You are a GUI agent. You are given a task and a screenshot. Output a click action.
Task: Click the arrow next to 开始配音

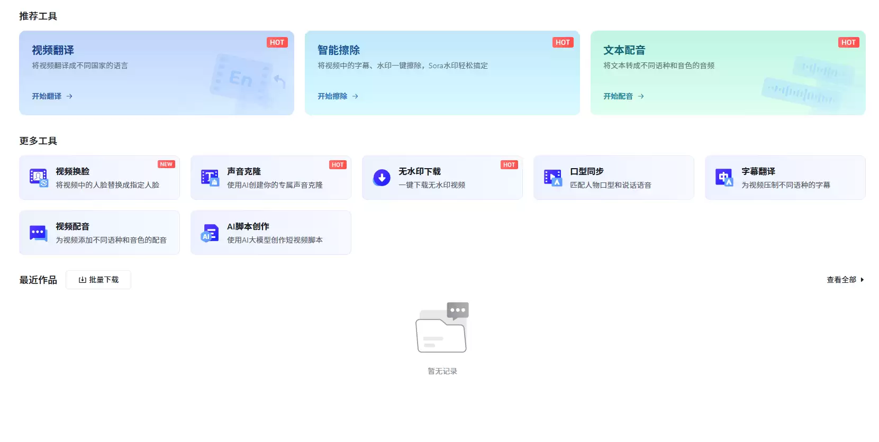point(641,96)
